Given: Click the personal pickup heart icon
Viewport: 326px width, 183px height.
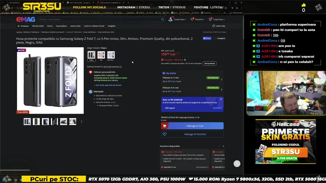Looking at the screenshot, I should [x=90, y=72].
